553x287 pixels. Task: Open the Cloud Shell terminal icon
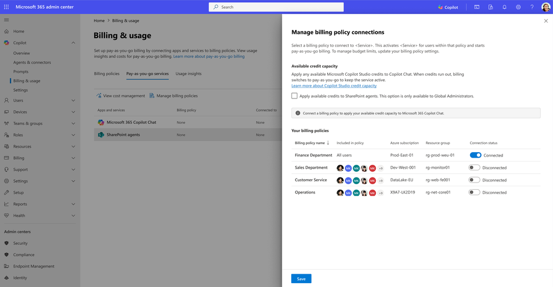[477, 7]
